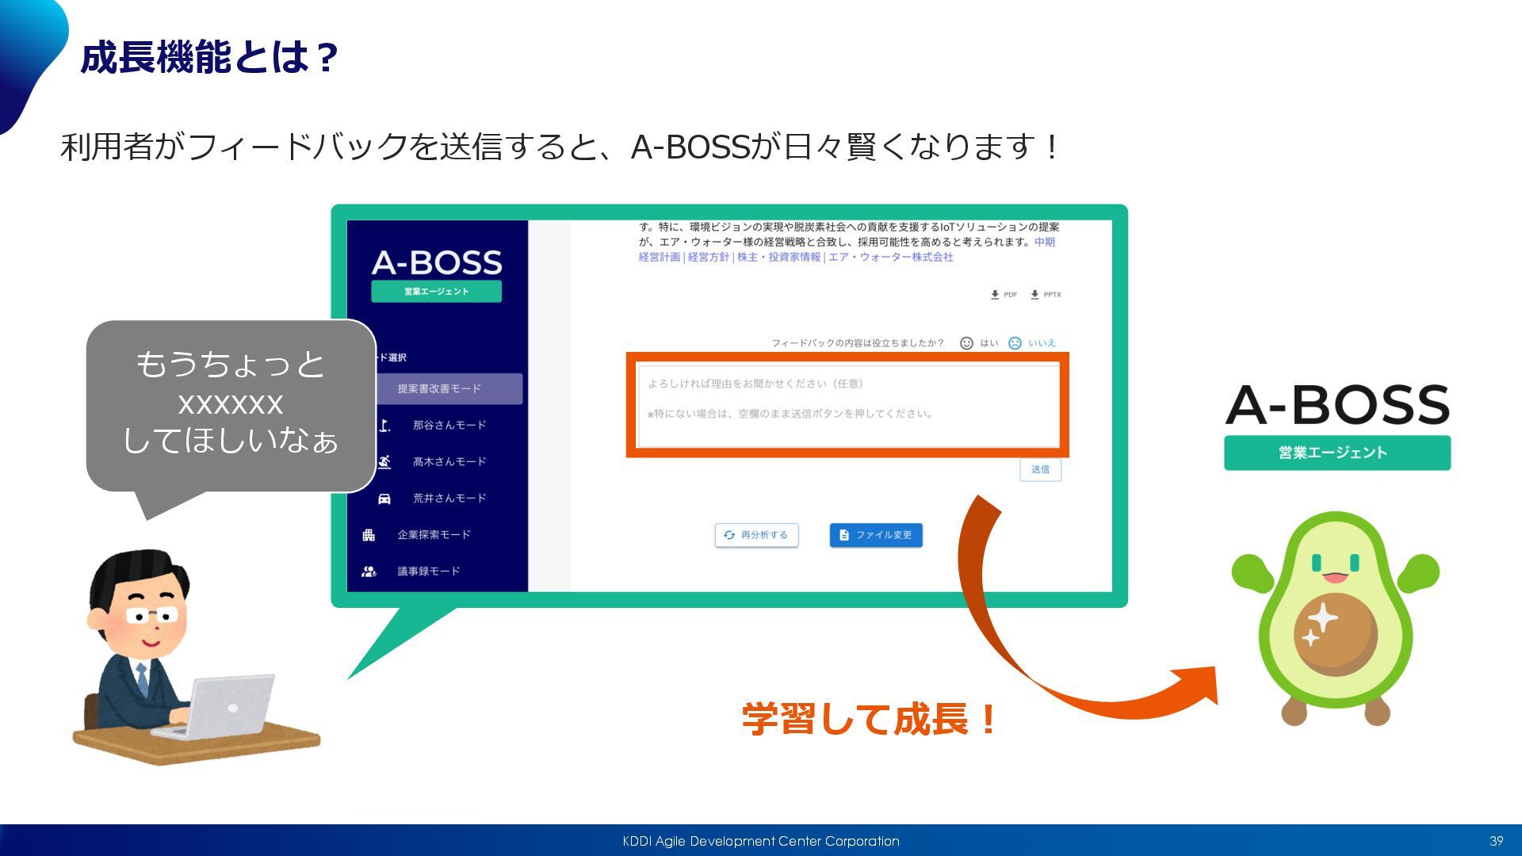Image resolution: width=1522 pixels, height=856 pixels.
Task: Click the ファイル変更 button
Action: 876,536
